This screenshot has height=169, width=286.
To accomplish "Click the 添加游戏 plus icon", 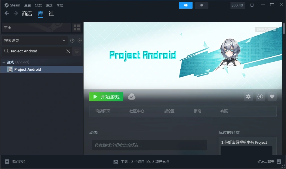I will point(7,162).
